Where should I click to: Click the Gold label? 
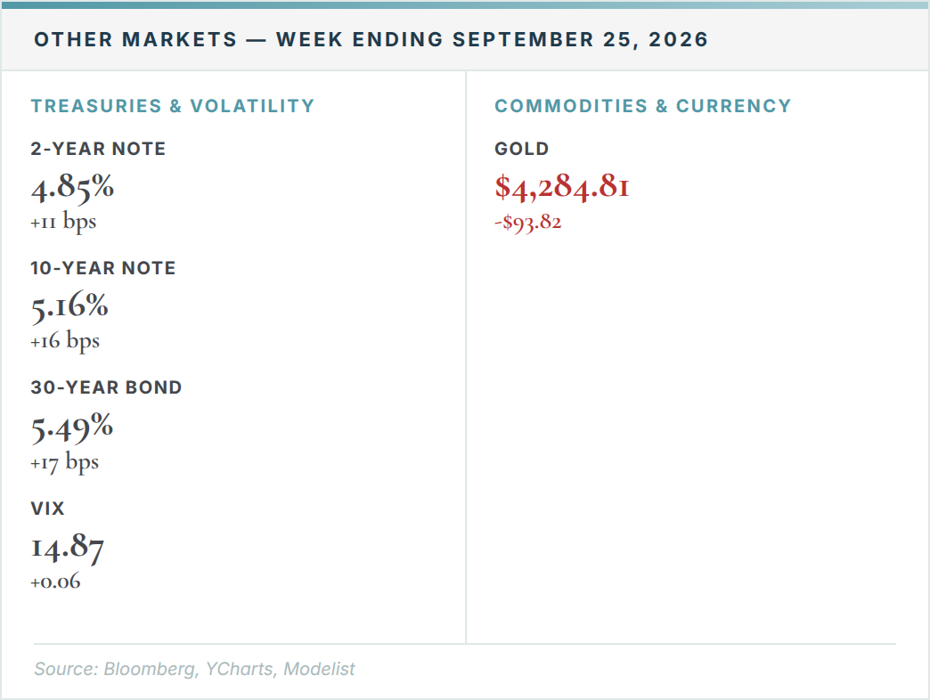pyautogui.click(x=522, y=148)
